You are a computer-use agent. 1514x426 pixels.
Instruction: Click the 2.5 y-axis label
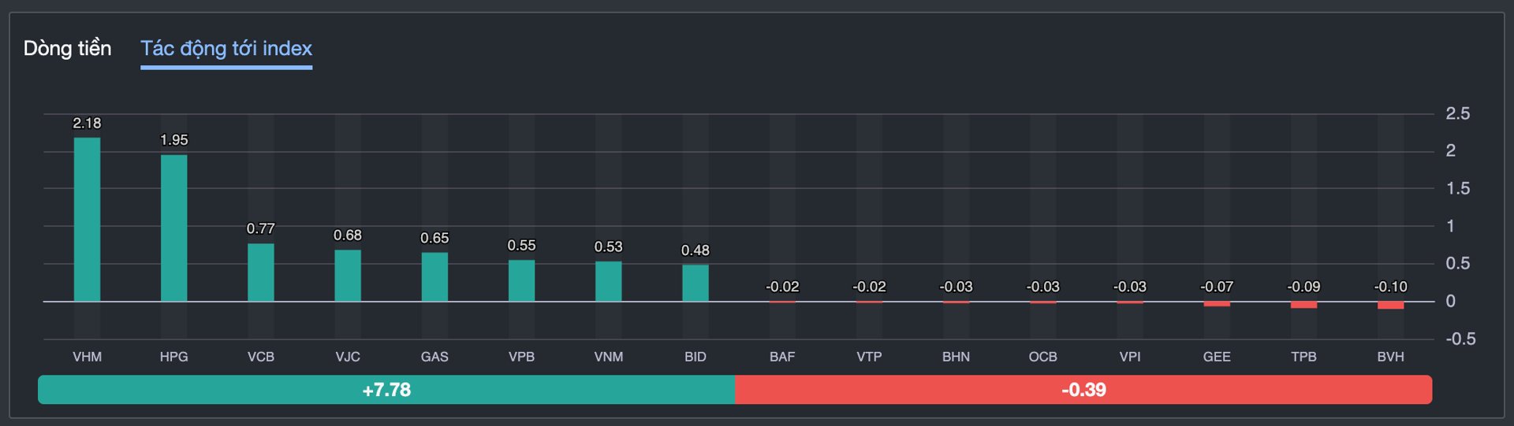point(1457,113)
